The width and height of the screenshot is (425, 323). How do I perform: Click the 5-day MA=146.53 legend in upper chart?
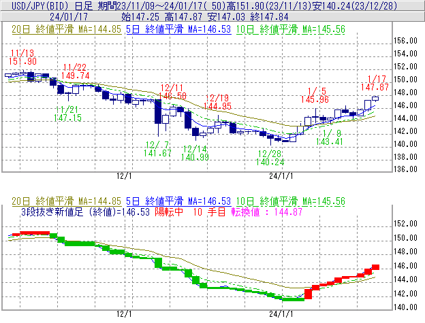click(178, 29)
